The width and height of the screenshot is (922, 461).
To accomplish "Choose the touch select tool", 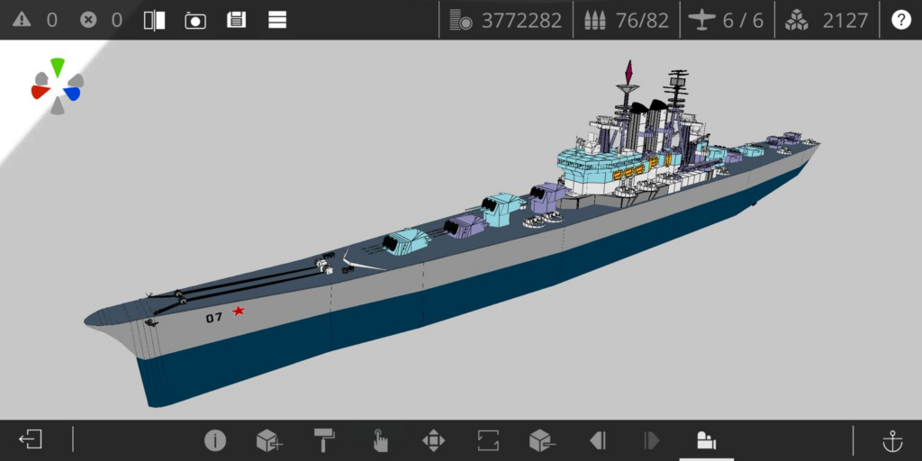I will [379, 440].
